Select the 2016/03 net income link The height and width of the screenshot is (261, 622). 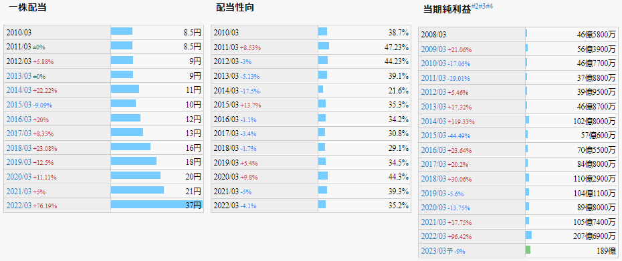point(433,150)
